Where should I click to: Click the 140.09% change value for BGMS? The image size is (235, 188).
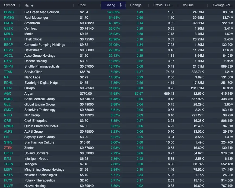click(114, 12)
